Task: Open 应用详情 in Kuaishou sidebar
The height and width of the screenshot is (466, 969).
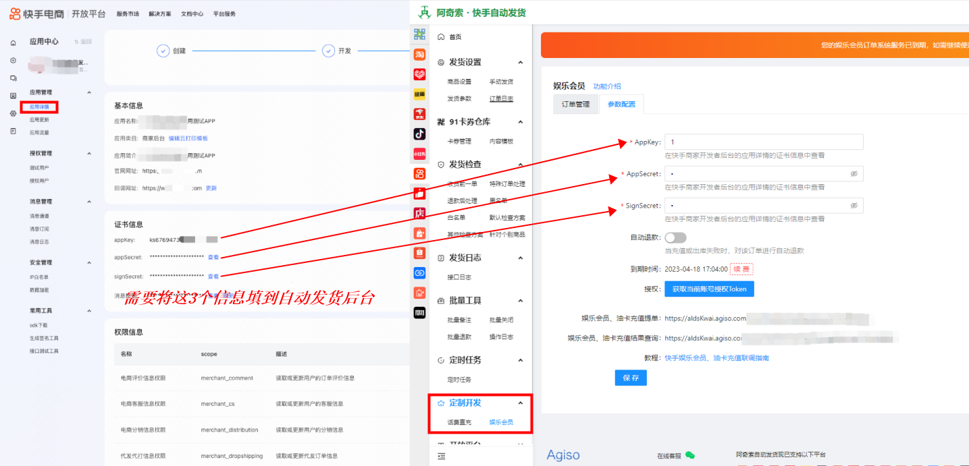Action: (39, 107)
